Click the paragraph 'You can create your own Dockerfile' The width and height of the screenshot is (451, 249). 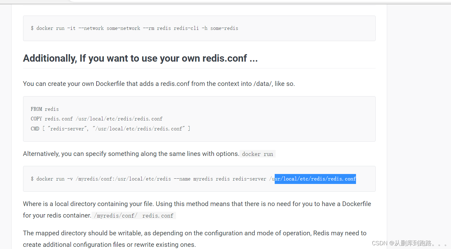click(x=159, y=84)
